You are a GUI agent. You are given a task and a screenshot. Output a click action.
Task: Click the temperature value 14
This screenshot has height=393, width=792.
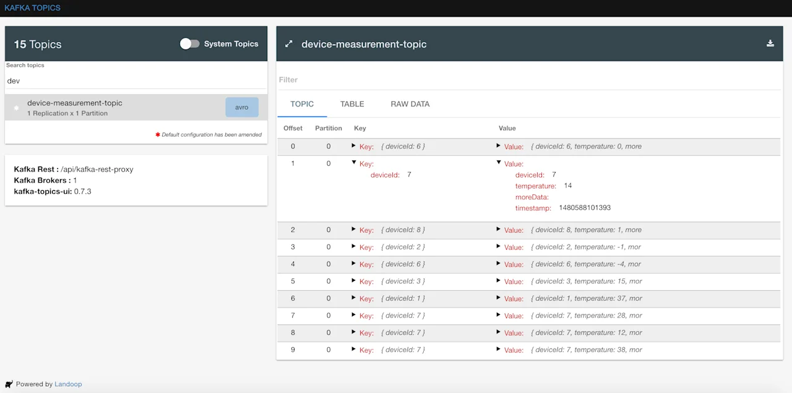point(568,186)
